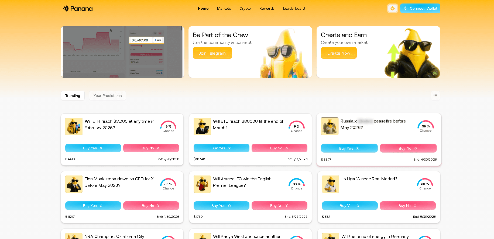
Task: Toggle the sun light theme switch
Action: [392, 8]
